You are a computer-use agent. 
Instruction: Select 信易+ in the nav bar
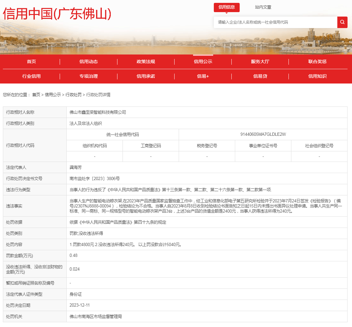(203, 76)
